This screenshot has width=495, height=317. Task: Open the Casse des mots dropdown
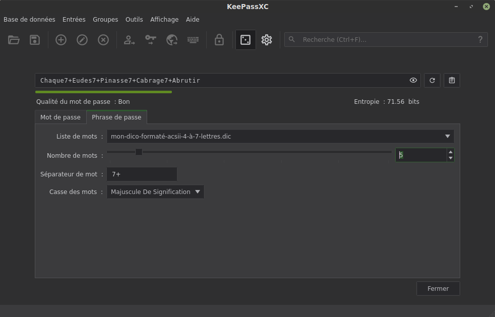[156, 192]
